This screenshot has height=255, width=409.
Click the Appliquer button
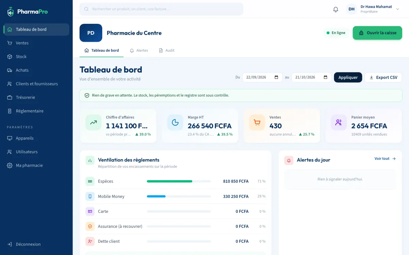[348, 77]
